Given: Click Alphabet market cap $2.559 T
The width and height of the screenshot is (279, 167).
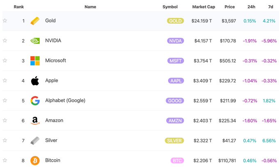Looking at the screenshot, I should point(203,101).
